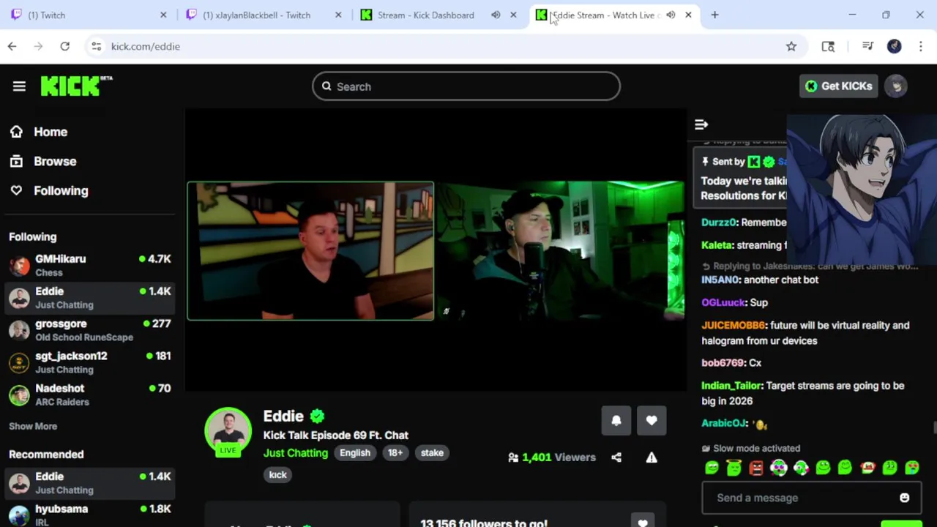937x527 pixels.
Task: Report stream with the warning triangle icon
Action: (x=652, y=457)
